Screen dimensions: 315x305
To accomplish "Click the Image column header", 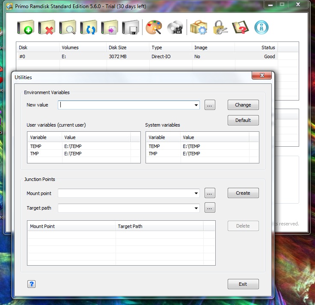I will [x=213, y=47].
